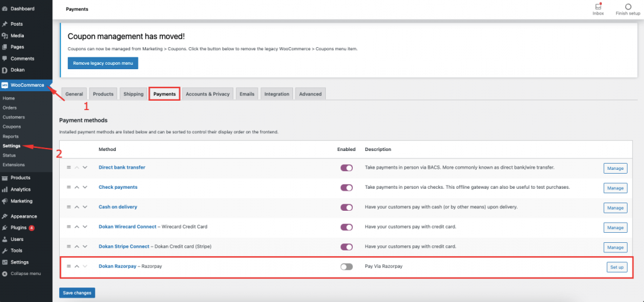Viewport: 644px width, 302px height.
Task: Move Check payments up with chevron
Action: tap(77, 187)
